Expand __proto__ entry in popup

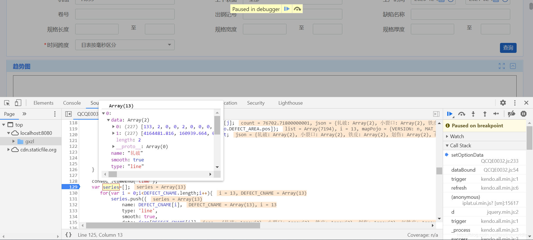point(113,147)
